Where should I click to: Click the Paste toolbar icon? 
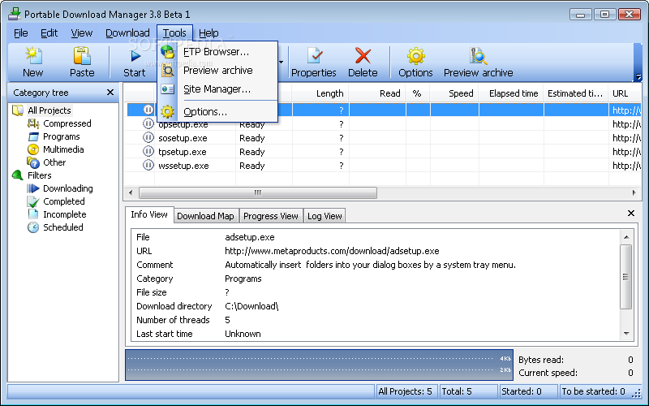[82, 56]
